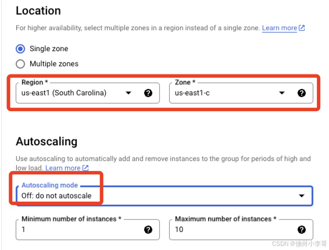Image resolution: width=329 pixels, height=250 pixels.
Task: Click the us-east1 (South Carolina) region value
Action: (64, 93)
